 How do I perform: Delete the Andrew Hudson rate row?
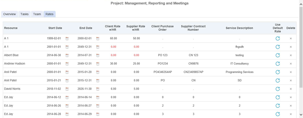291,64
